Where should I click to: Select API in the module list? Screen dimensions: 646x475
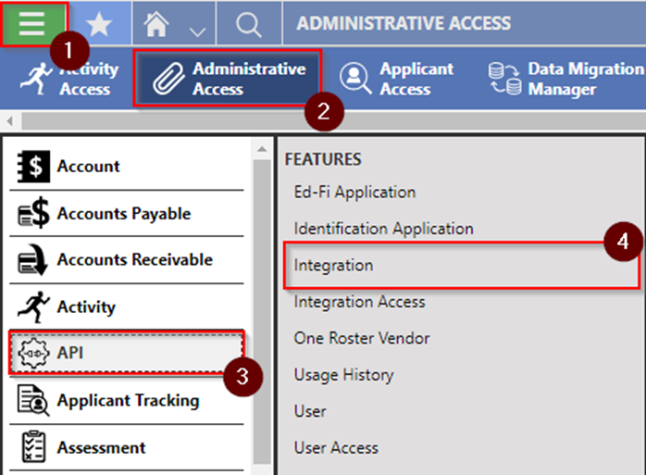pyautogui.click(x=127, y=353)
